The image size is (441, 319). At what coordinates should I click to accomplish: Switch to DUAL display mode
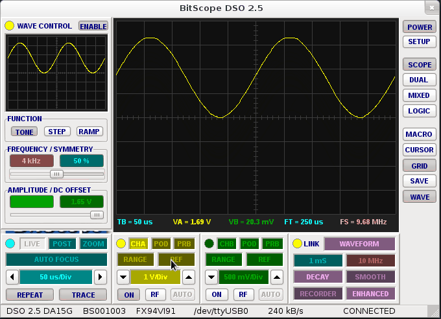click(x=419, y=80)
